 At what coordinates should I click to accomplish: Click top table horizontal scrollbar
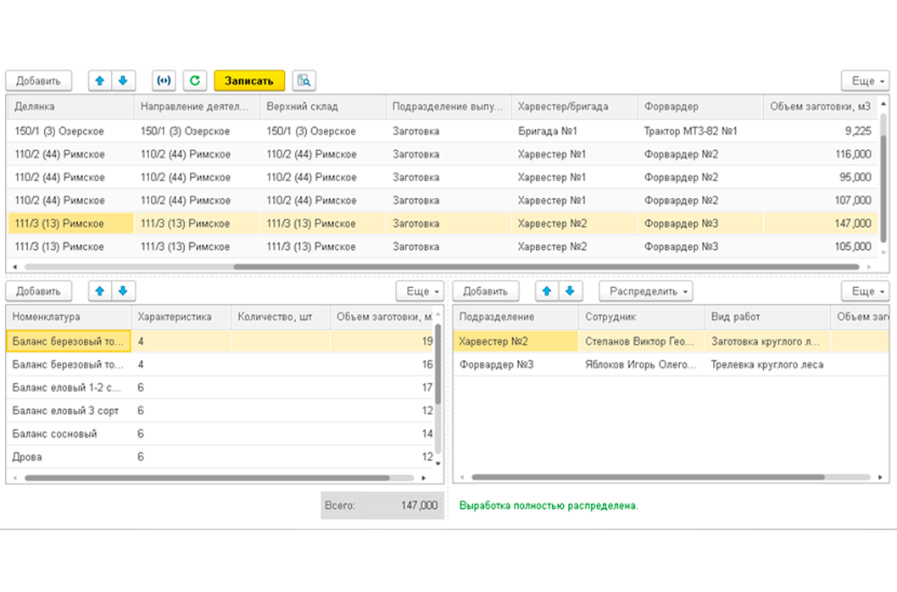pos(546,267)
